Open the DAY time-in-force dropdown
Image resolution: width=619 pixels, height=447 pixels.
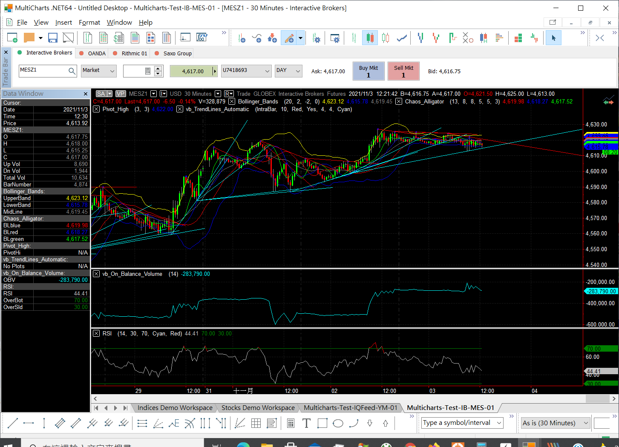298,71
